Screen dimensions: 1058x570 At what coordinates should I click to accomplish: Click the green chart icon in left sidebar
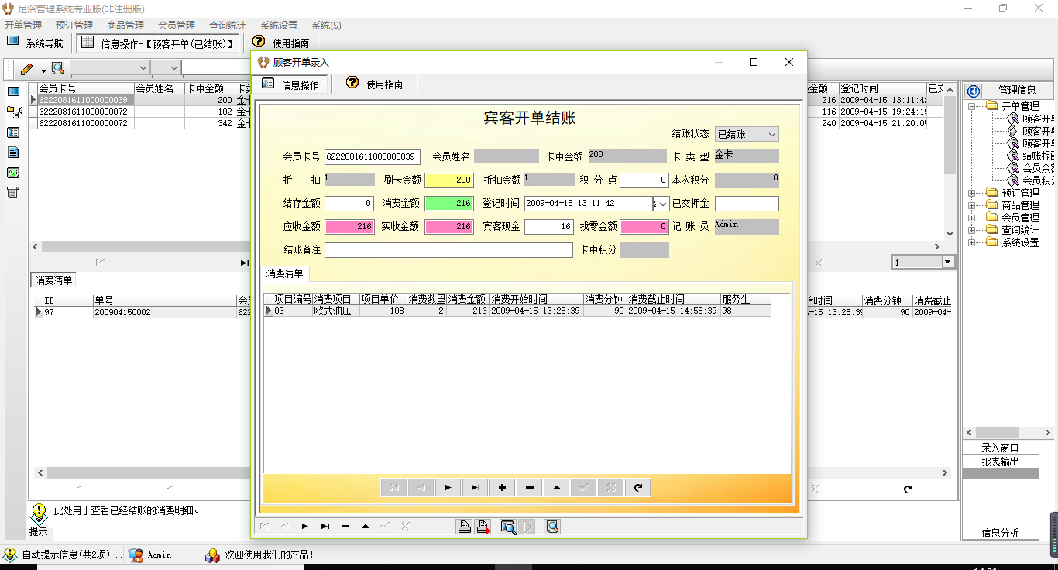[13, 173]
